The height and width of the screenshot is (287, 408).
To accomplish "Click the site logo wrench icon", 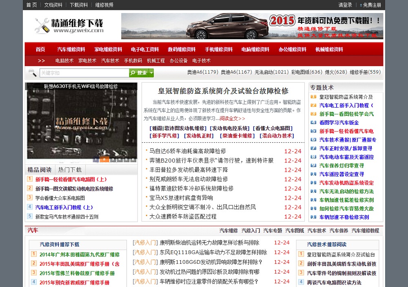I will click(42, 25).
